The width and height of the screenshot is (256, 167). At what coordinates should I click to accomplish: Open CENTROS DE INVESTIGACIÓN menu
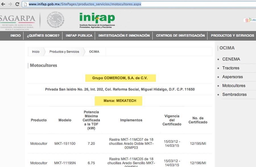(x=180, y=36)
